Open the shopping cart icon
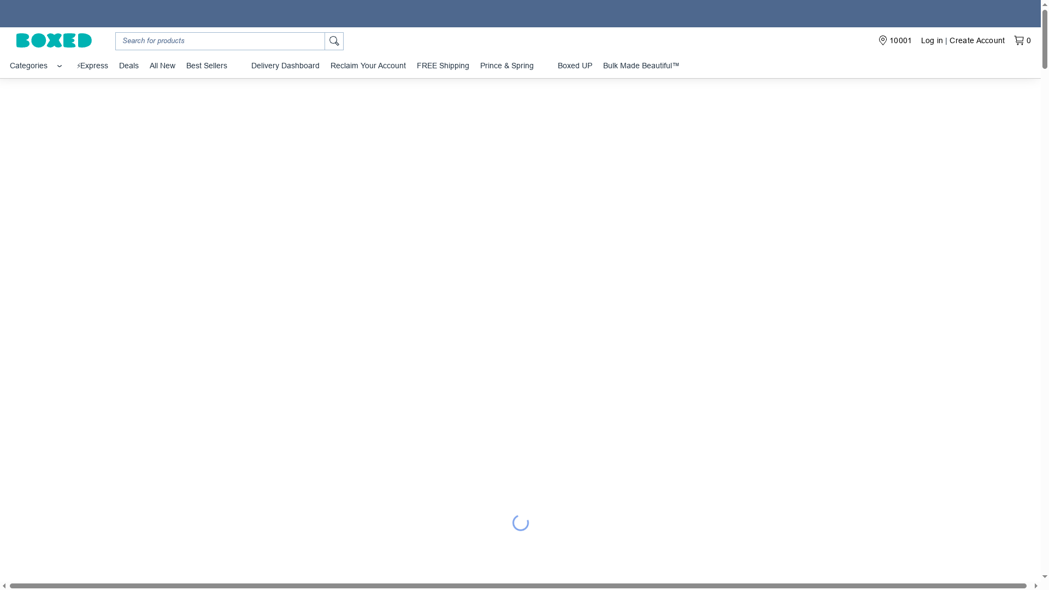This screenshot has width=1049, height=590. [1019, 40]
